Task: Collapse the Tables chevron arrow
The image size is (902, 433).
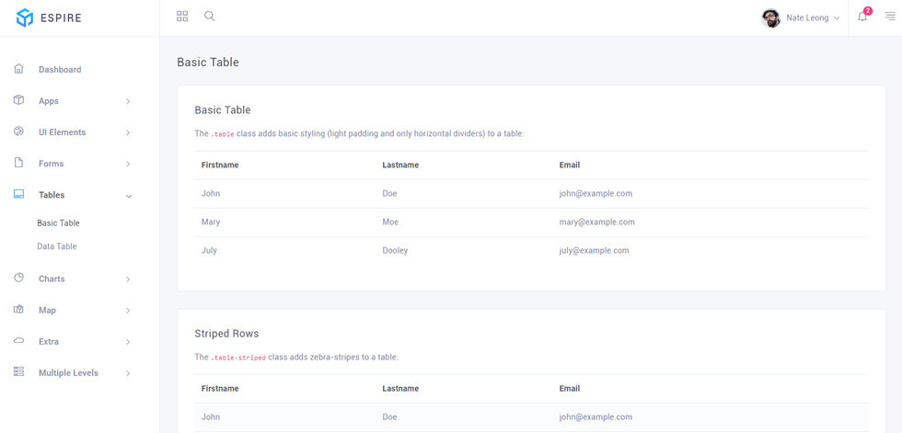Action: point(128,196)
